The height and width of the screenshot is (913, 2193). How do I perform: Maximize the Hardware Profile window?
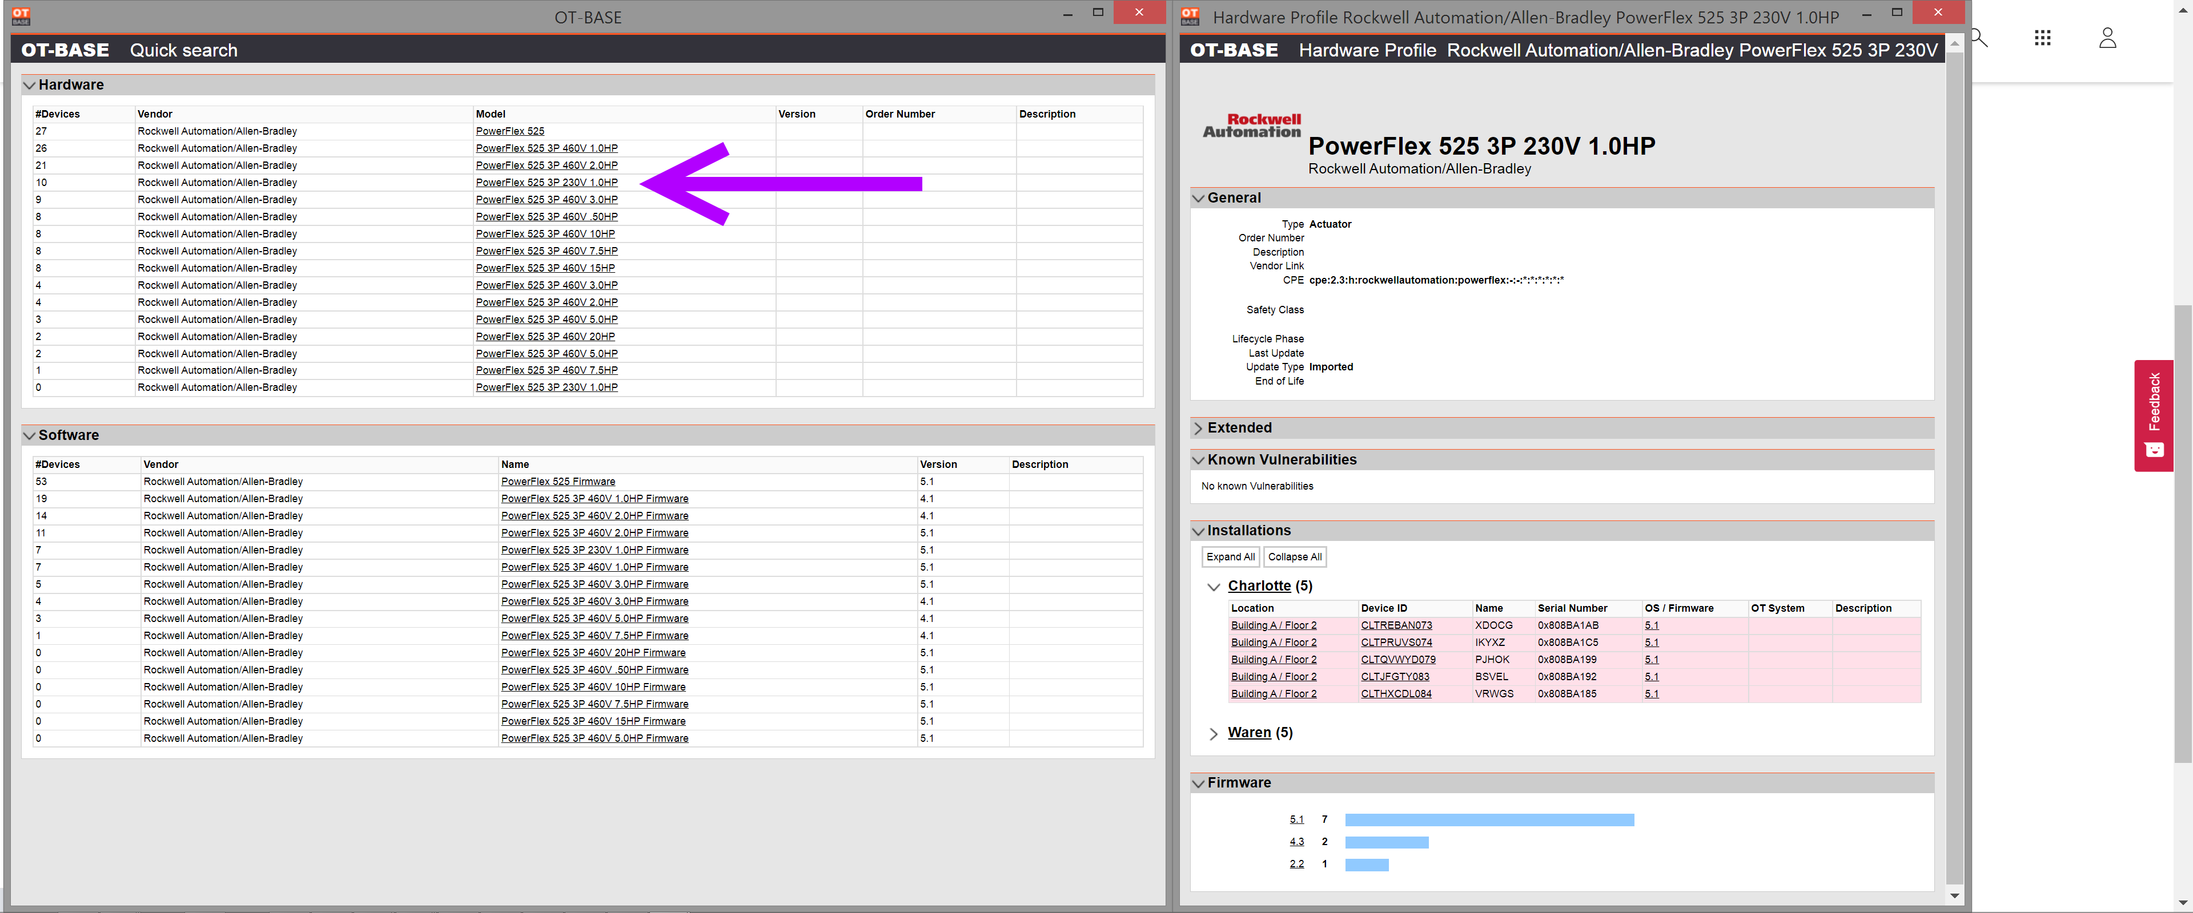pyautogui.click(x=1896, y=13)
